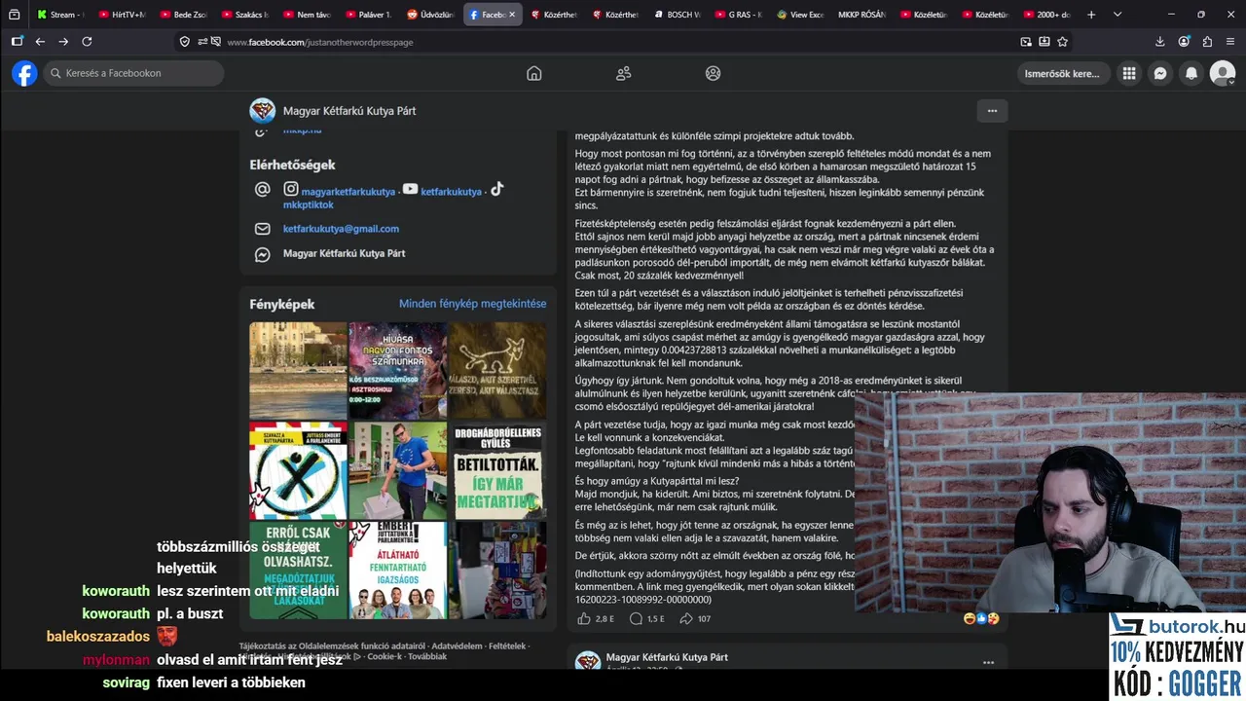Switch to the MKKP RÓSÁN tab

862,15
